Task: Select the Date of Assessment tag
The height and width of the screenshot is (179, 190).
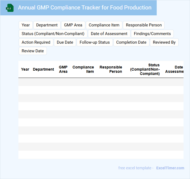Action: pos(109,34)
